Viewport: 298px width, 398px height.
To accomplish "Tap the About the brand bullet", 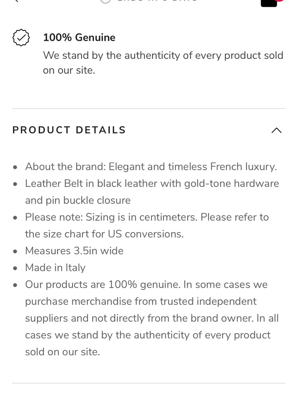I will tap(151, 167).
